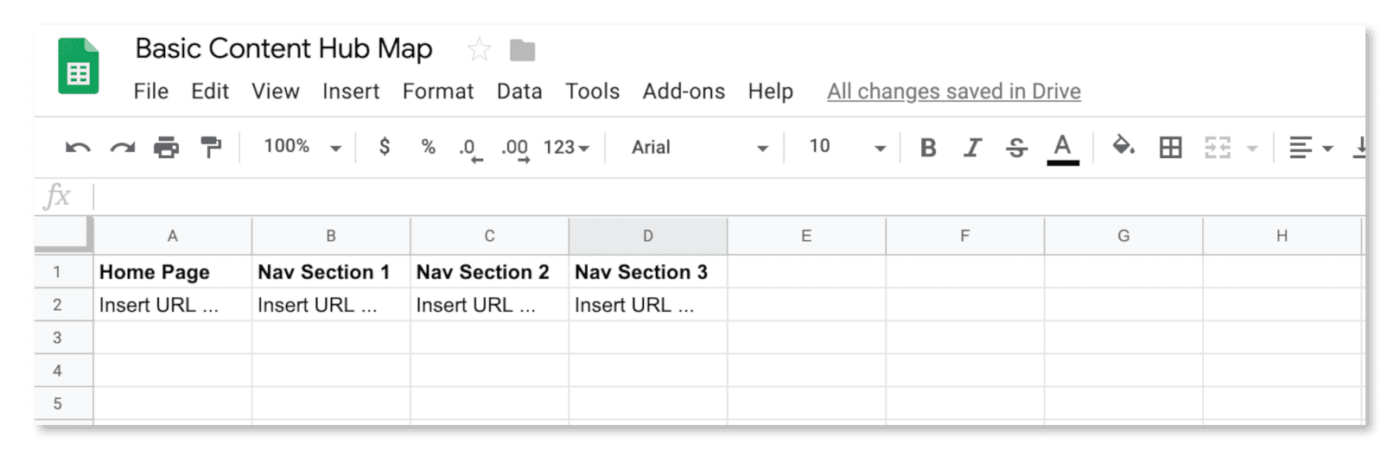Image resolution: width=1400 pixels, height=450 pixels.
Task: Open the text color picker
Action: pos(1062,149)
